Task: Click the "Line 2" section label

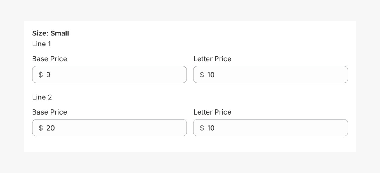Action: 42,97
